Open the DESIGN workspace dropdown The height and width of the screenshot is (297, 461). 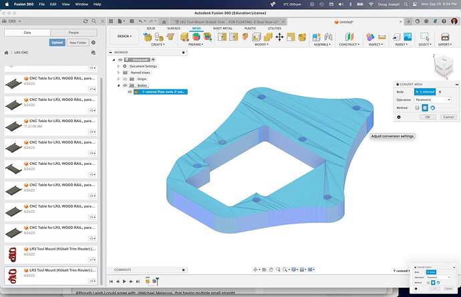pos(124,37)
